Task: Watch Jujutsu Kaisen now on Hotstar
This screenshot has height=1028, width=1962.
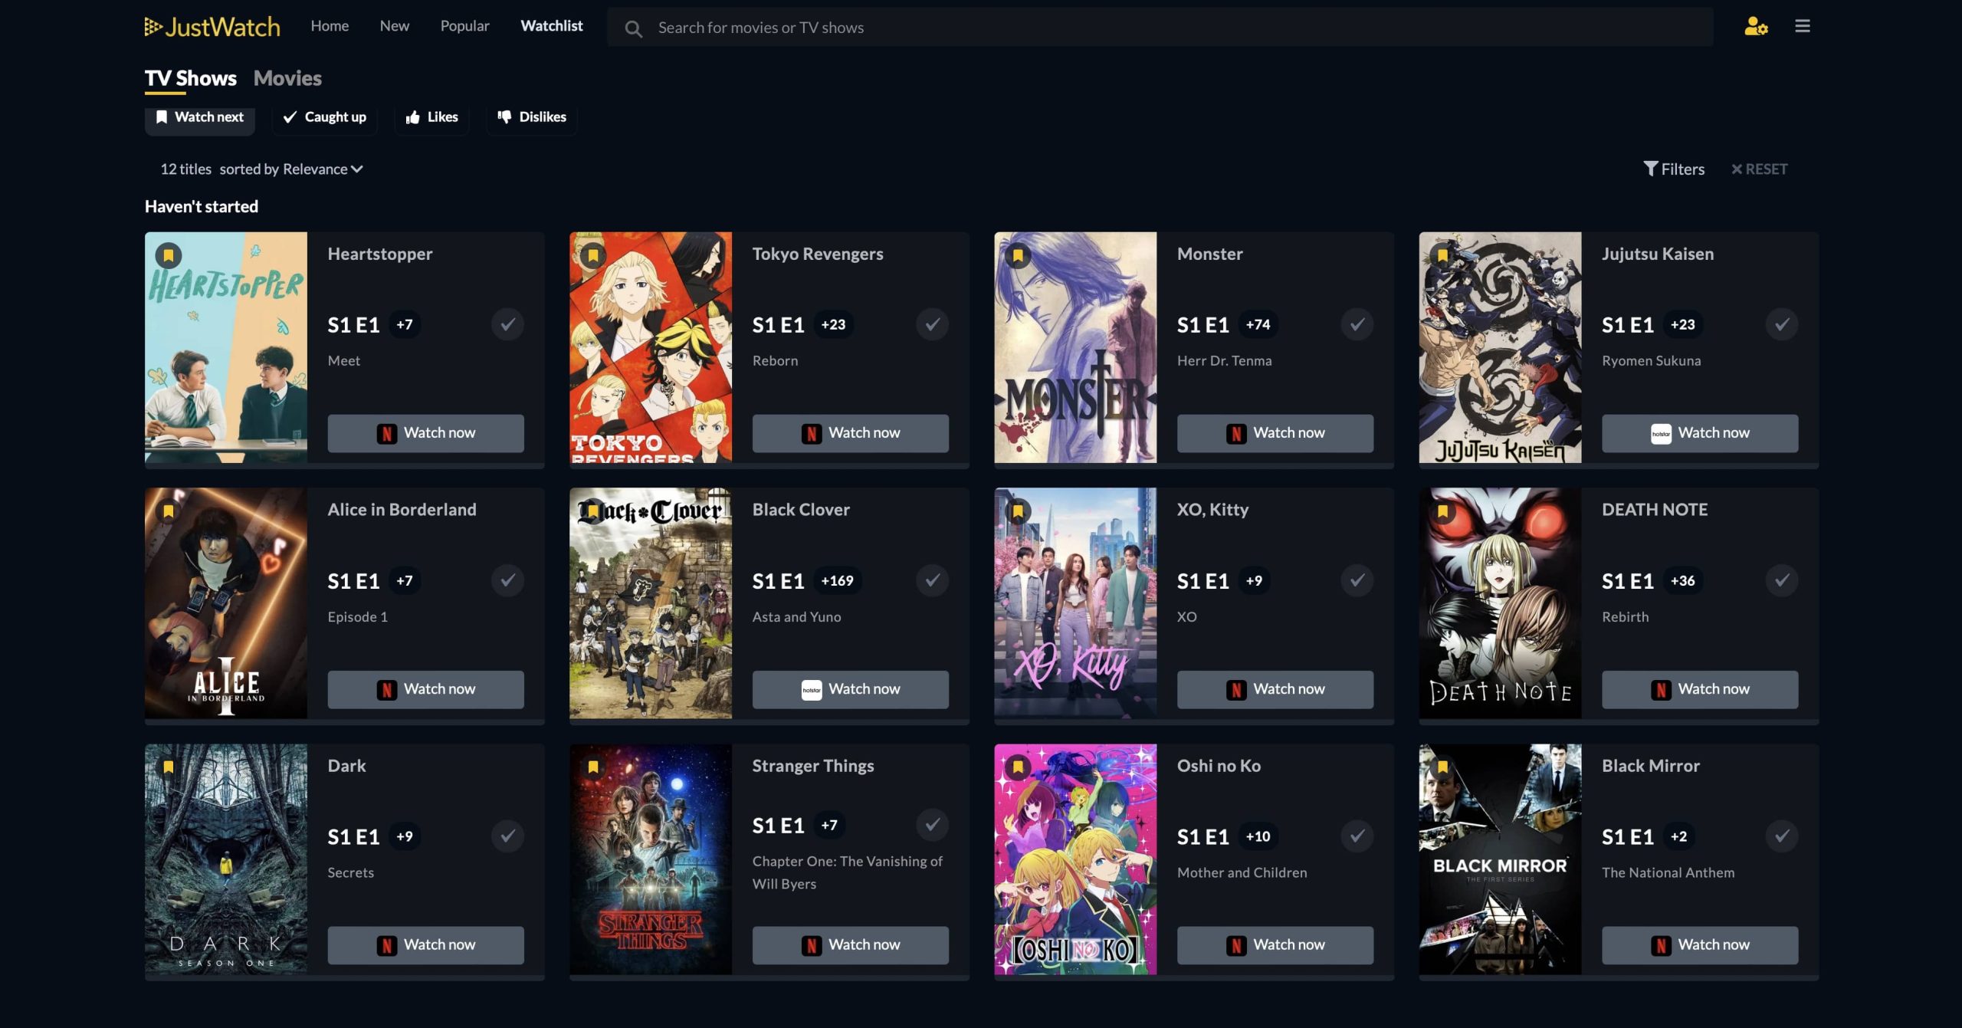Action: (1699, 433)
